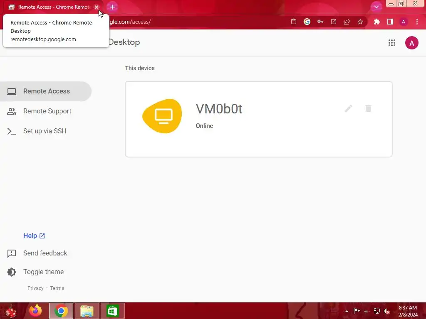Open the Chrome three-dot menu

[417, 22]
